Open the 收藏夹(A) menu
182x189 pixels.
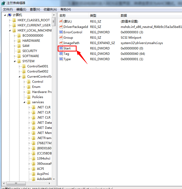tap(50, 9)
